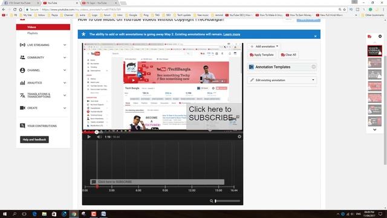Select the Videos sidebar item
Image resolution: width=387 pixels, height=218 pixels.
pyautogui.click(x=43, y=27)
